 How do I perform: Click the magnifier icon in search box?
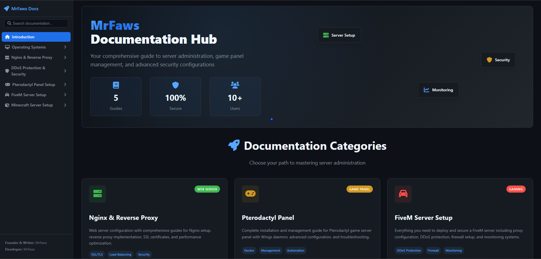[x=9, y=23]
